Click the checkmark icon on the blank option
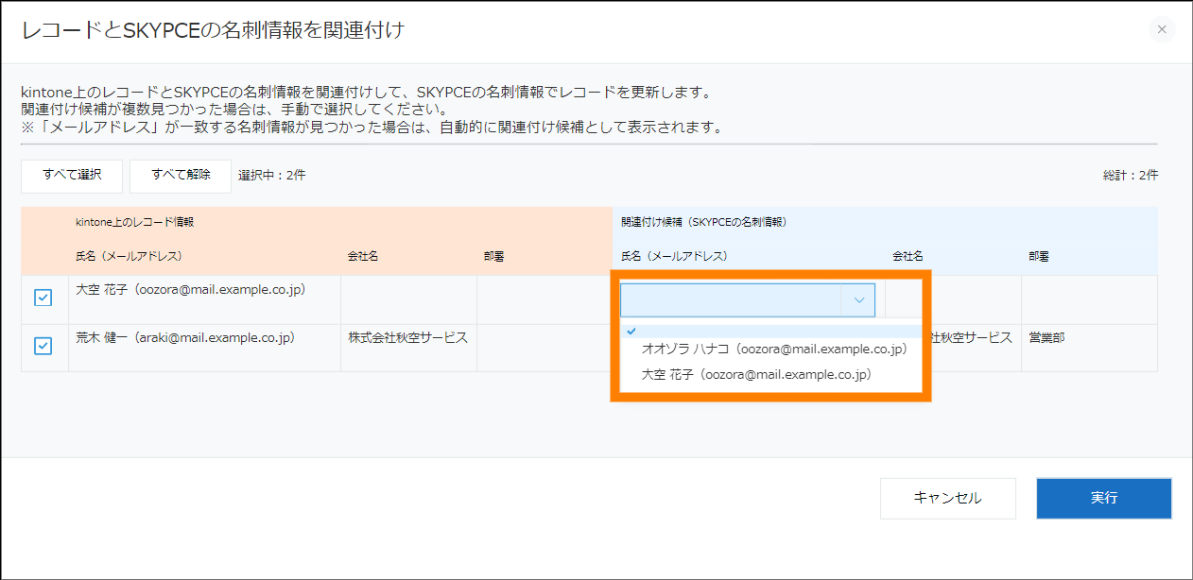Viewport: 1193px width, 580px height. pyautogui.click(x=631, y=331)
